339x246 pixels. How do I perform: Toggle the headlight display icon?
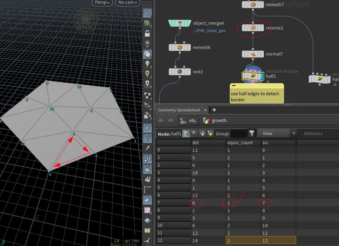[x=147, y=54]
